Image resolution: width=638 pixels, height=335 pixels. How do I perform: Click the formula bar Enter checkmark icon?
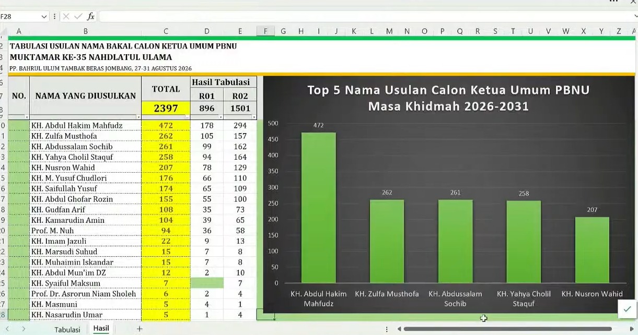[78, 16]
